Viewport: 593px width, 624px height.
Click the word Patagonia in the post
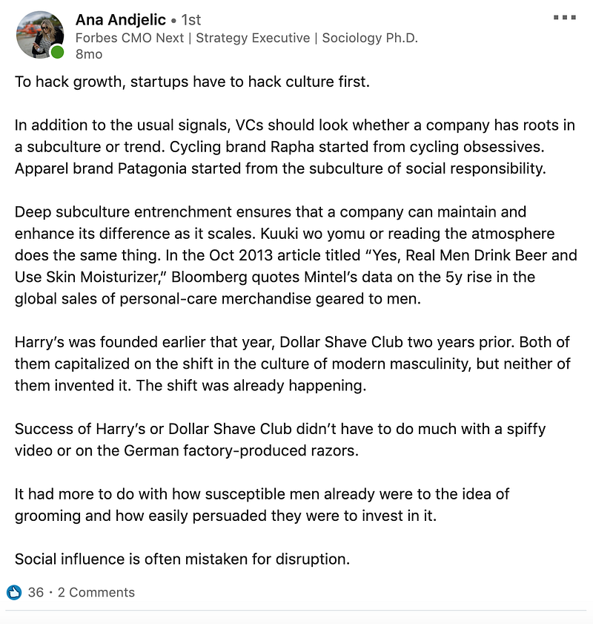click(x=152, y=168)
